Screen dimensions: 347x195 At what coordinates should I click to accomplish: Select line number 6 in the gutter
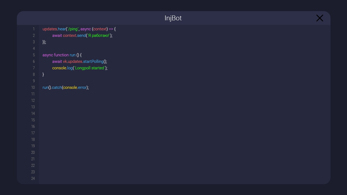34,61
